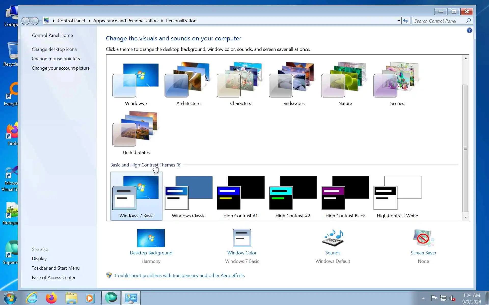Open the Desktop Background icon
The width and height of the screenshot is (489, 305).
(151, 238)
